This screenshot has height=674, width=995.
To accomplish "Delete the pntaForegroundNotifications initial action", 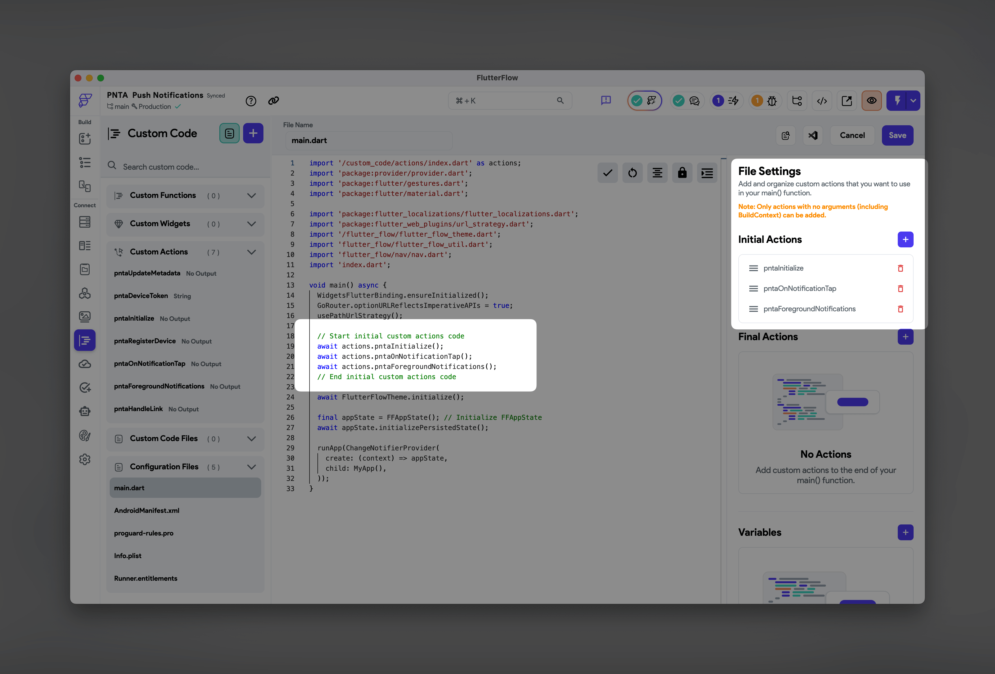I will (x=900, y=309).
